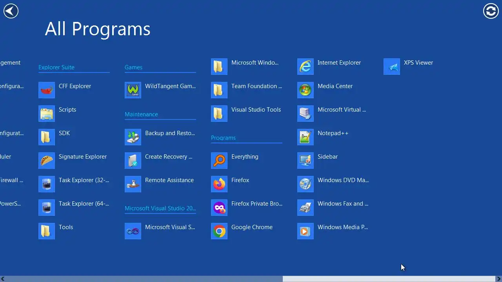Open the Tools folder icon
Image resolution: width=502 pixels, height=282 pixels.
(x=47, y=231)
